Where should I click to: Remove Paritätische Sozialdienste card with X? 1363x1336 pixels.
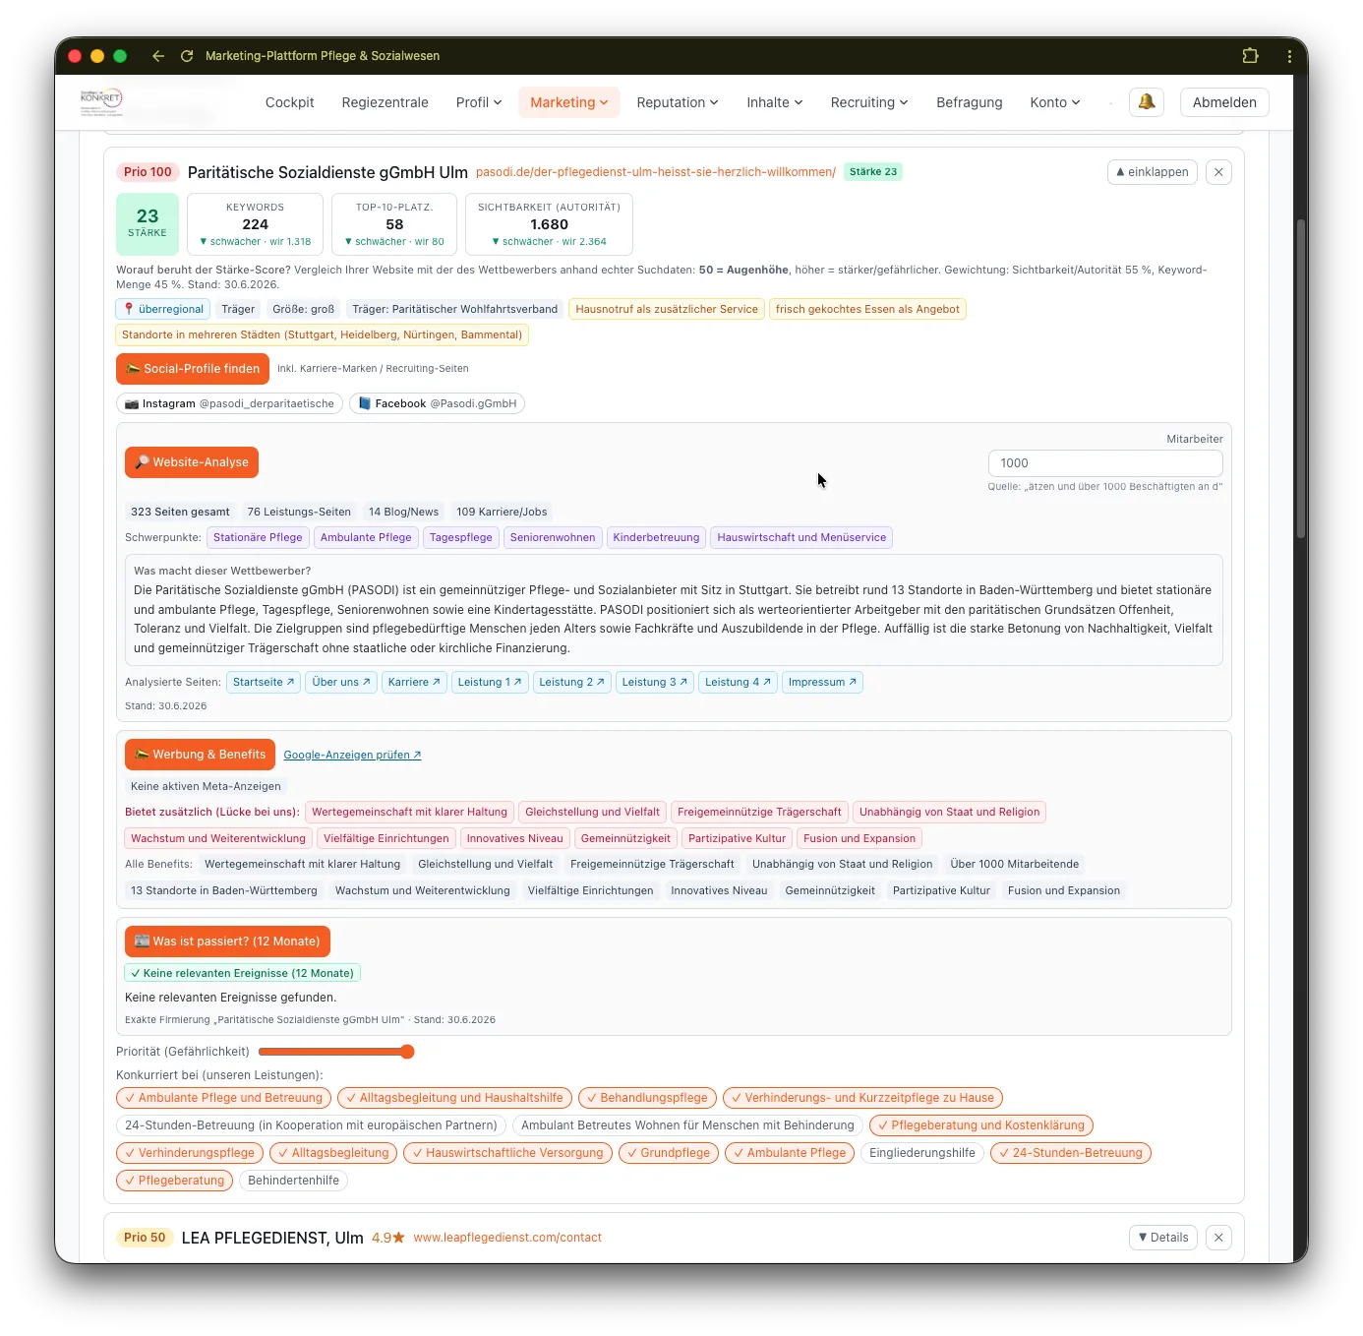point(1218,172)
